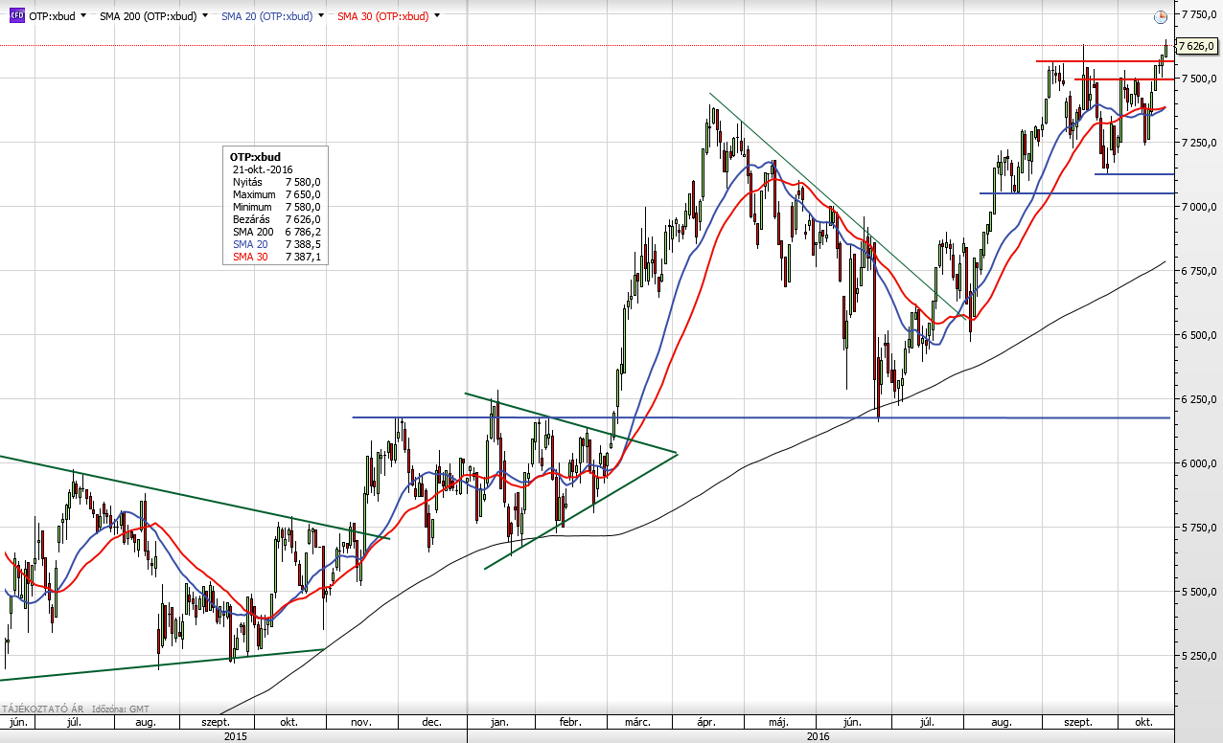Image resolution: width=1223 pixels, height=743 pixels.
Task: Click the dec. month label on time axis
Action: (430, 722)
